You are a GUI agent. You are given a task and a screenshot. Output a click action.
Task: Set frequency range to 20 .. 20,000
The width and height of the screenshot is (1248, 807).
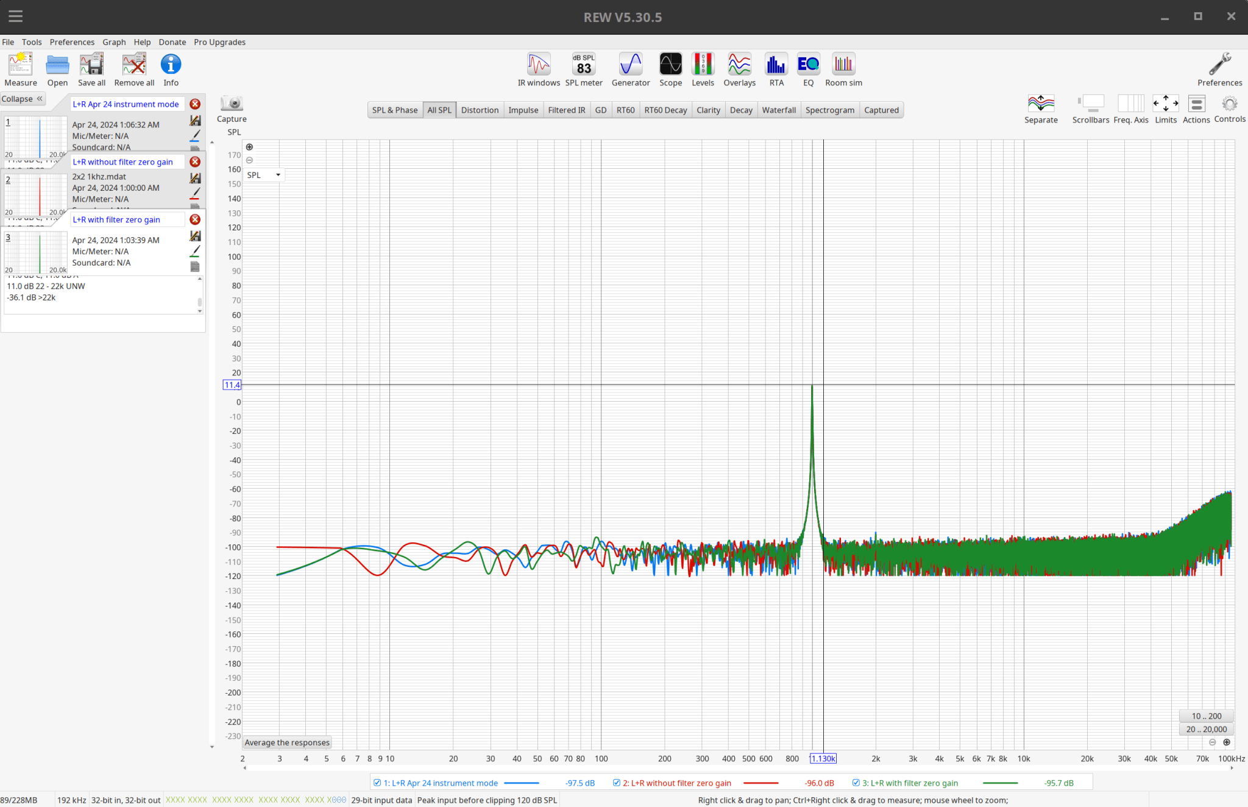click(x=1207, y=729)
